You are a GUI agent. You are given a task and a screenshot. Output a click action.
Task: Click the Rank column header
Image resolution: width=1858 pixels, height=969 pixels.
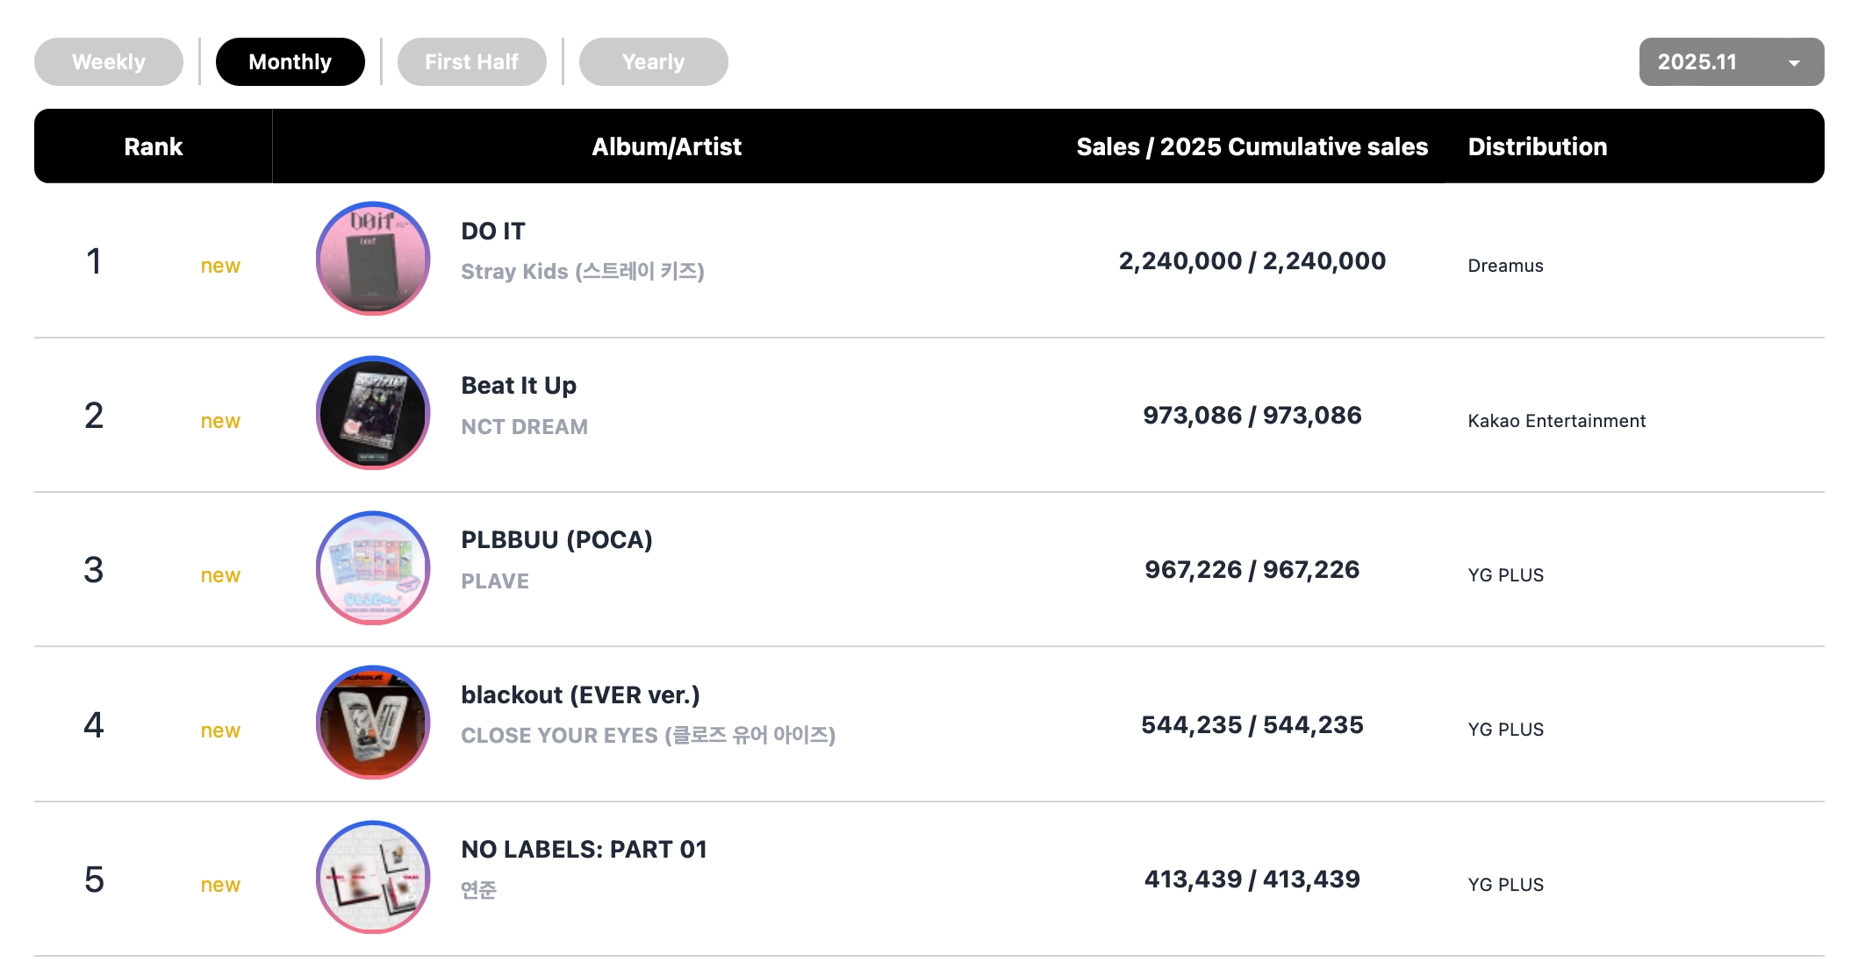tap(153, 146)
